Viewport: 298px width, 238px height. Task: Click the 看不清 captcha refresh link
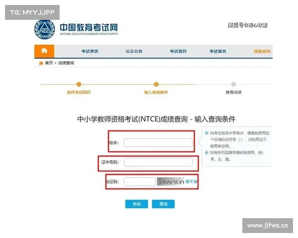[x=192, y=181]
